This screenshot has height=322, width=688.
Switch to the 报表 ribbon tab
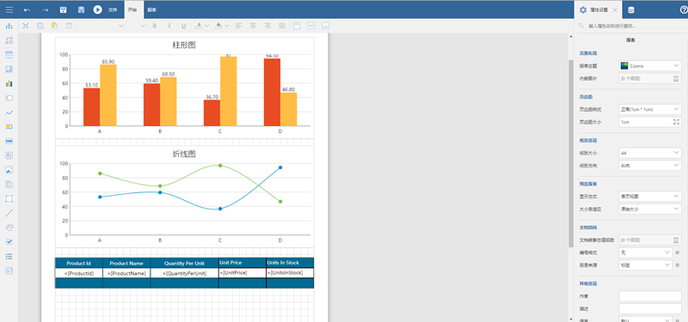coord(152,9)
